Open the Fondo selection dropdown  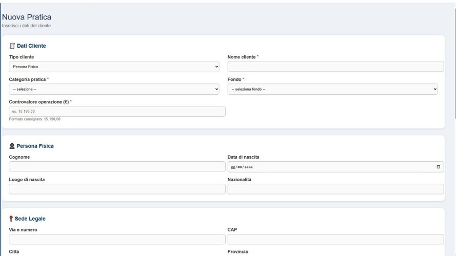(x=332, y=89)
